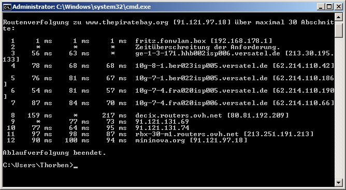This screenshot has height=190, width=346.
Task: Click 'decix.routers.ovh.net [80.81.192.209]' entry
Action: click(x=212, y=115)
